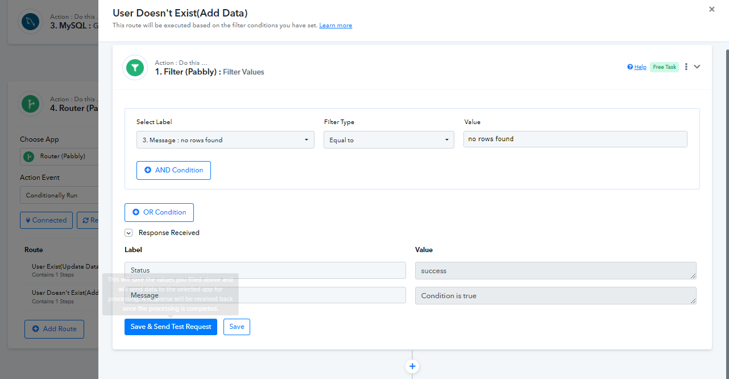Click the Router step icon in background
729x379 pixels.
click(29, 104)
